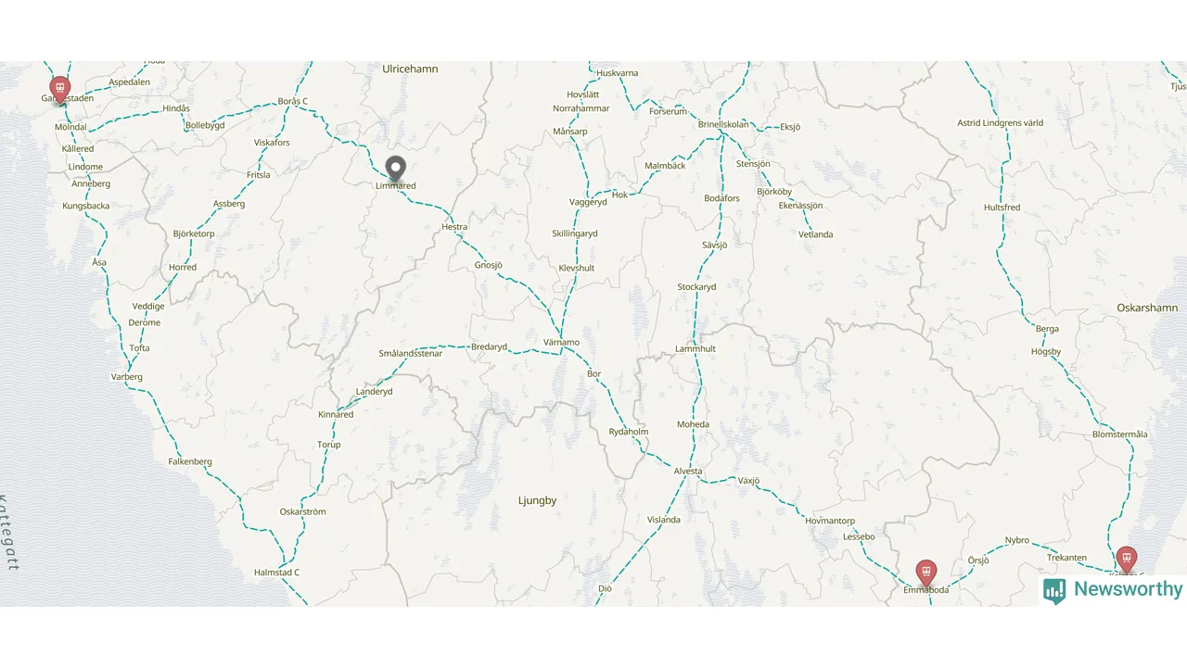The width and height of the screenshot is (1187, 667).
Task: Click the red train marker at Kalmar
Action: (1126, 560)
